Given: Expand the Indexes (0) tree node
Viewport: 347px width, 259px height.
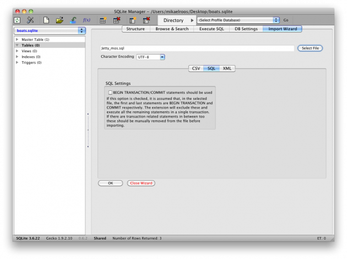Looking at the screenshot, I should (17, 57).
